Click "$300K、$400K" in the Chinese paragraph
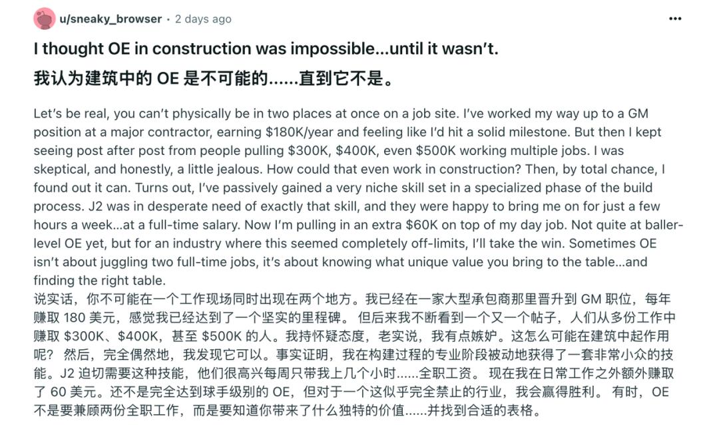The height and width of the screenshot is (425, 719). pos(112,336)
